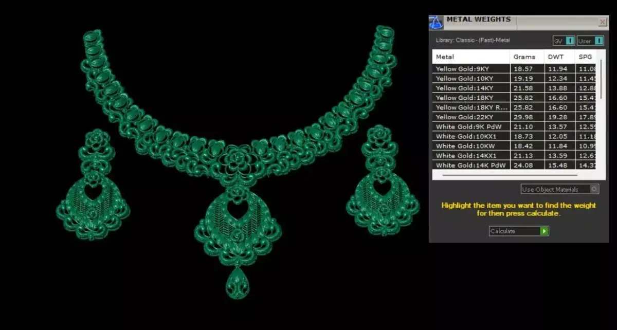Select the Yellow Gold:22KY row
Viewport: 617px width, 330px height.
point(514,117)
